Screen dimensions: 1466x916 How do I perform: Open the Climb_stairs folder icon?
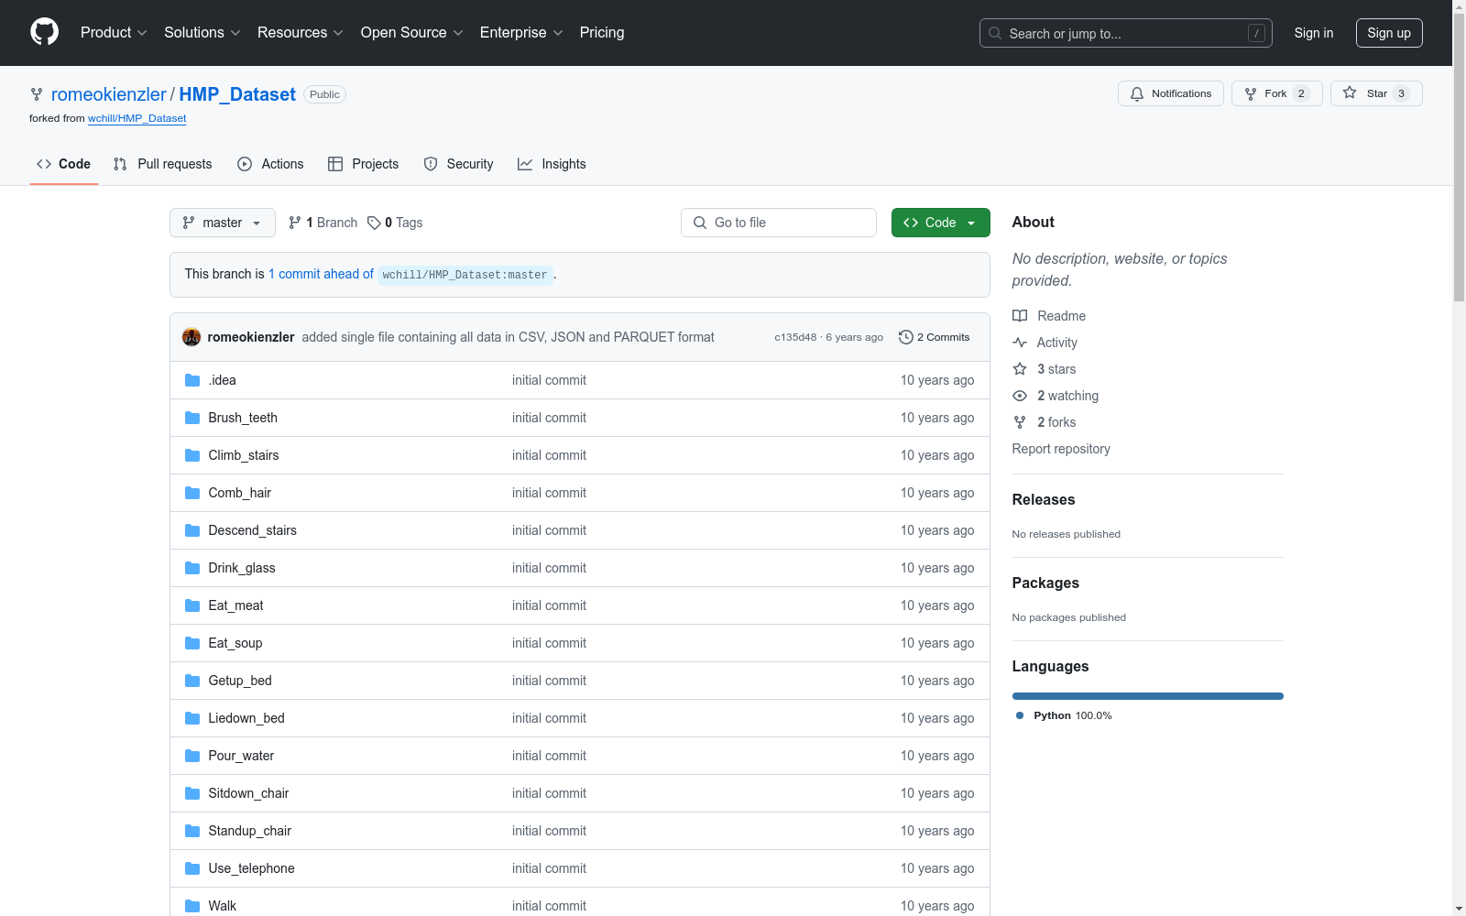click(x=192, y=455)
